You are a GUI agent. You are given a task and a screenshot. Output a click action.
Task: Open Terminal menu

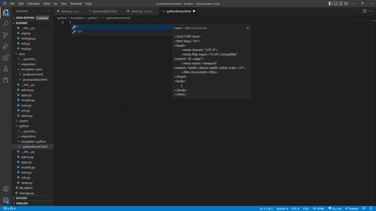point(76,4)
